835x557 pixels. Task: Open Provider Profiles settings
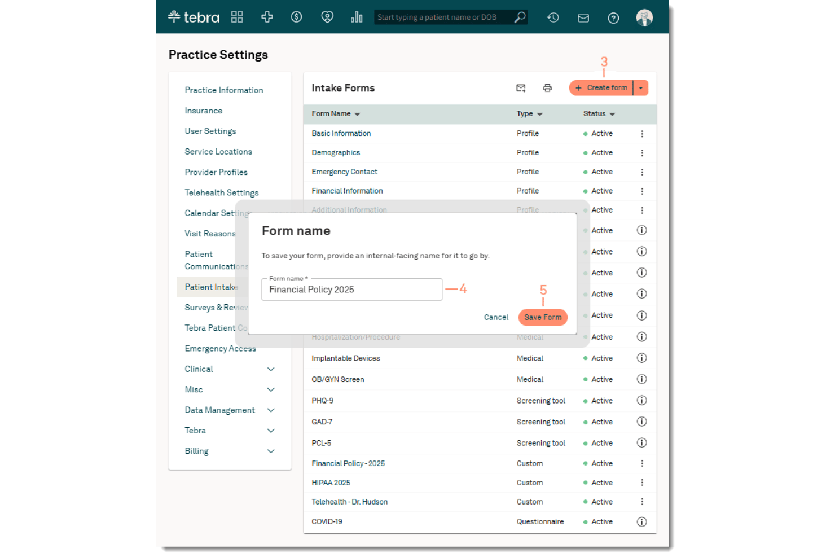(216, 172)
